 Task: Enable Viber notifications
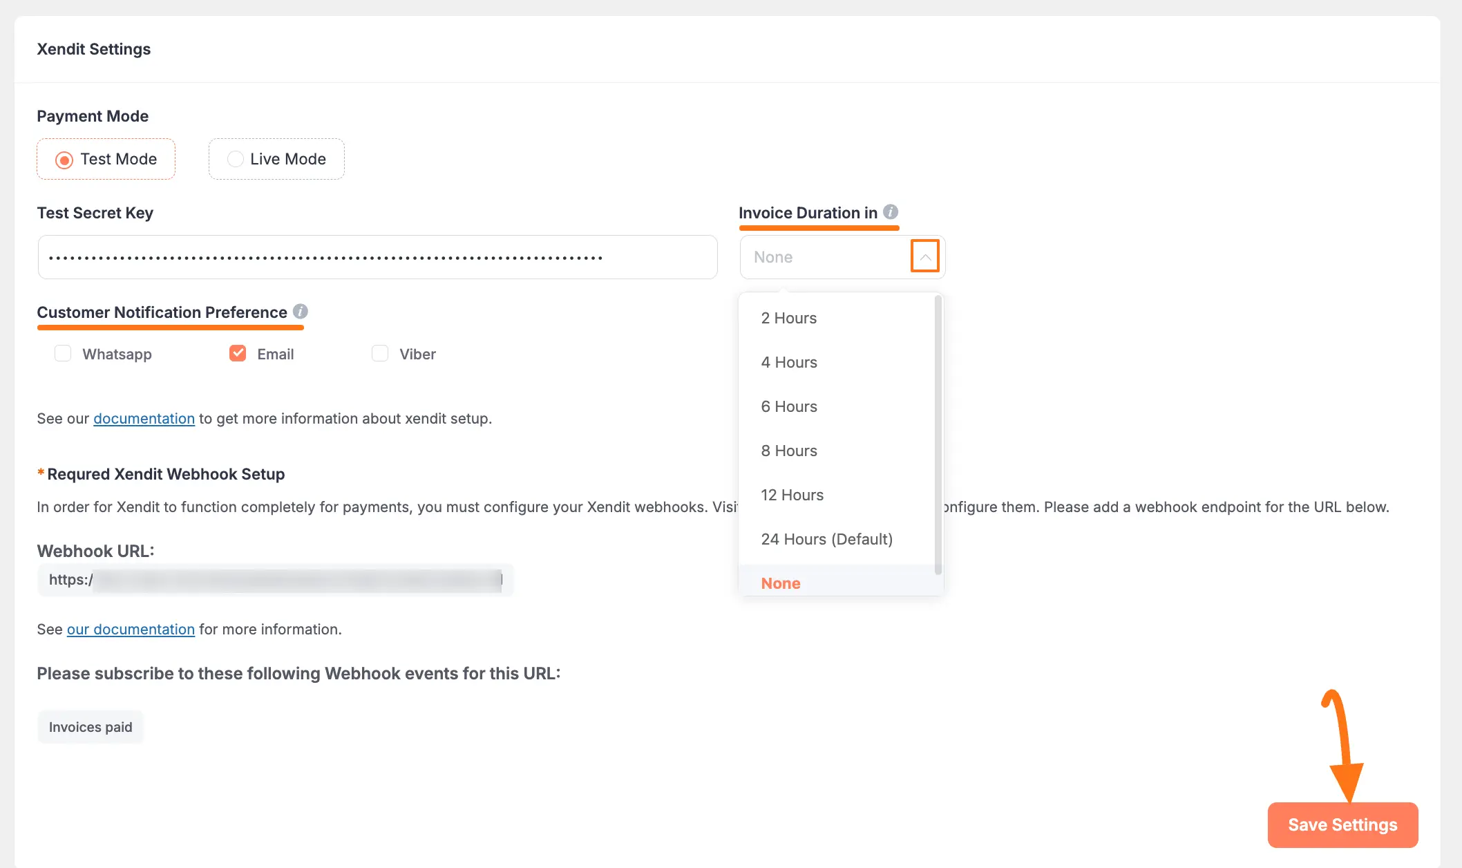[x=380, y=353]
